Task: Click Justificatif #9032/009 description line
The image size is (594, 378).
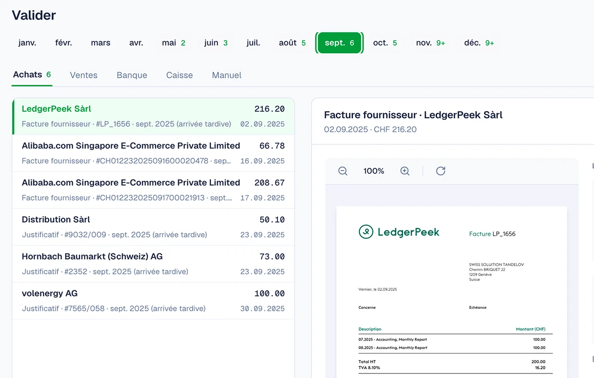Action: (114, 235)
